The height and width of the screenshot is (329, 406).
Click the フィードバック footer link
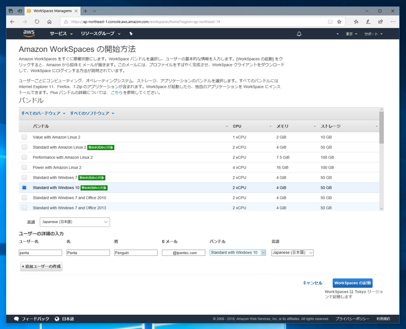click(x=35, y=319)
